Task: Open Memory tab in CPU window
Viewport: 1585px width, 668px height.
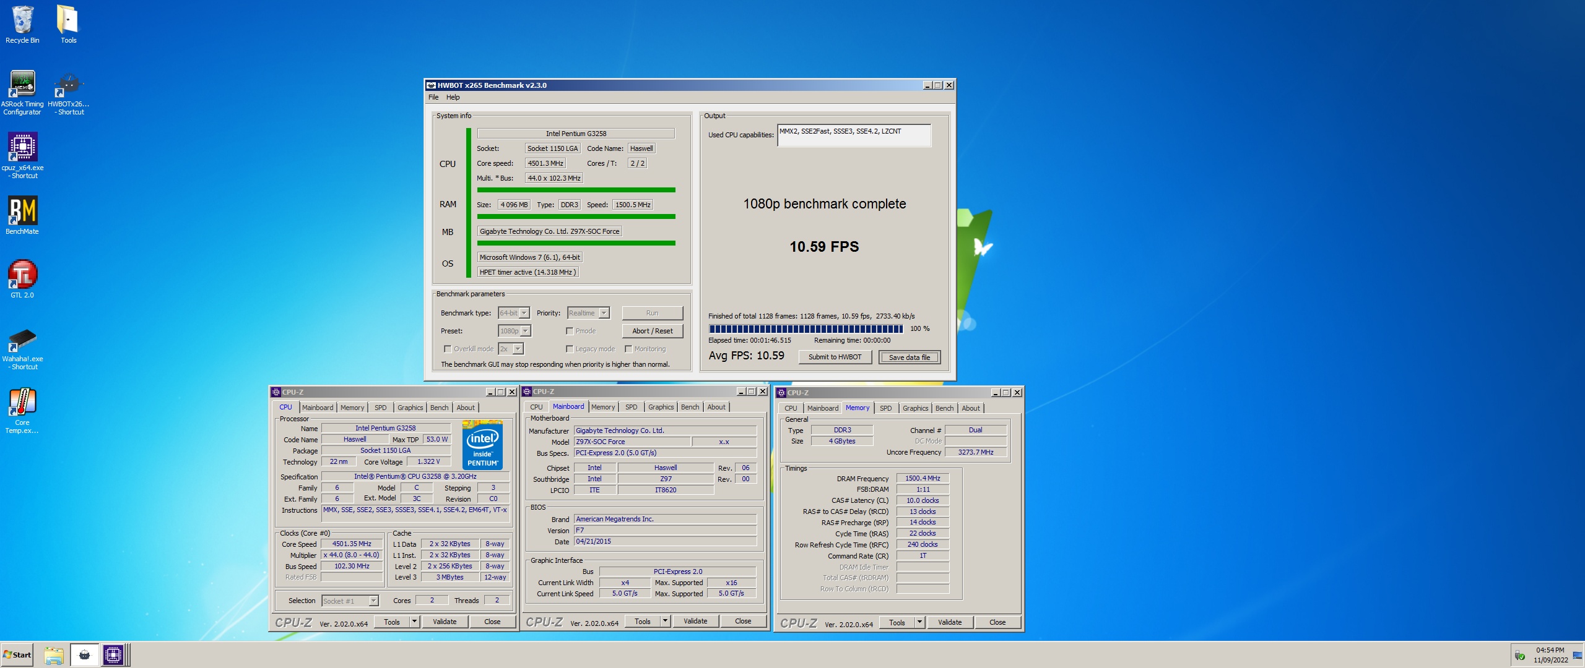Action: (352, 408)
